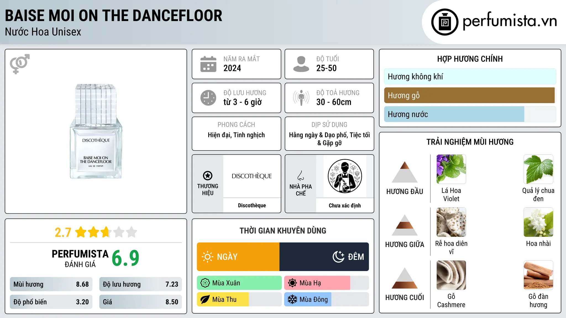Viewport: 566px width, 318px height.
Task: Click the clock icon beside Độ lưu hương
Action: [208, 98]
